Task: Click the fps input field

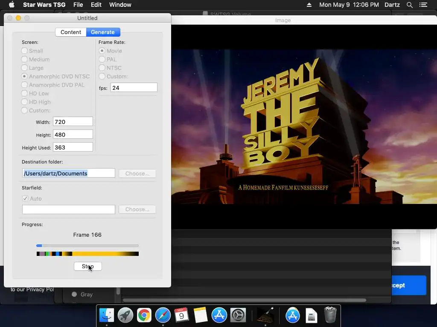Action: (x=134, y=88)
